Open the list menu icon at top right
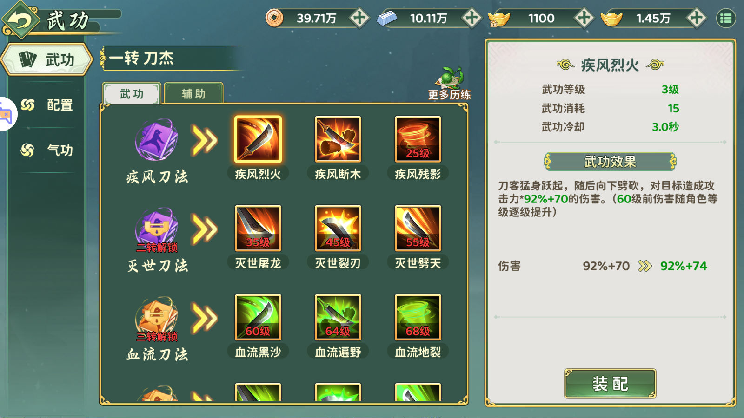The height and width of the screenshot is (418, 744). tap(726, 19)
